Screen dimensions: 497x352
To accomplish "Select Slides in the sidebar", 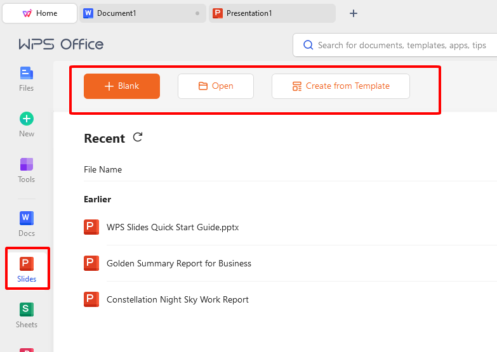I will click(27, 270).
